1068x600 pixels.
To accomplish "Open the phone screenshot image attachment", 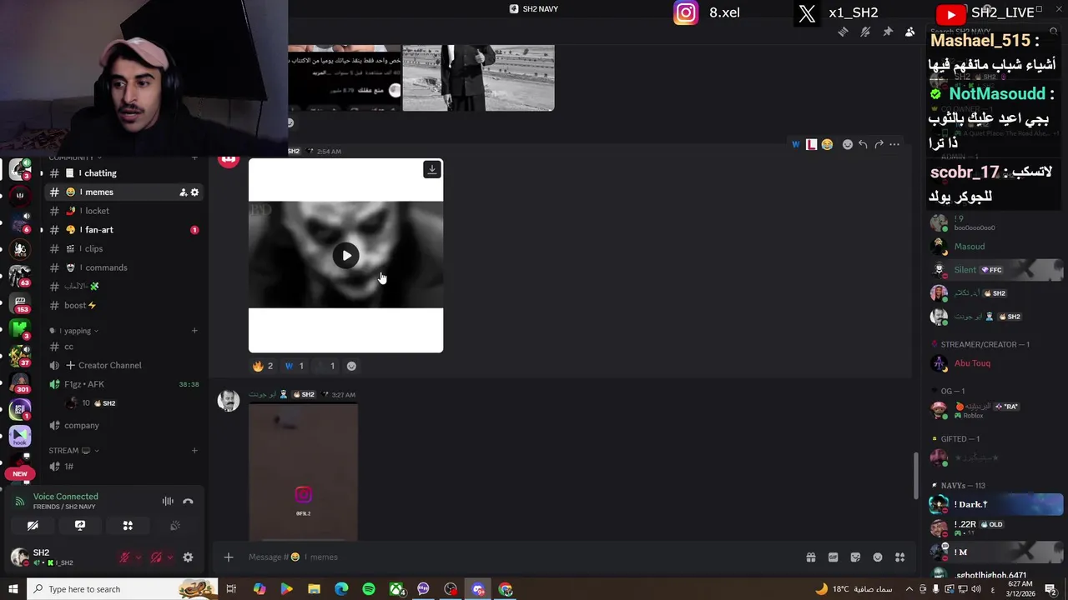I will [x=304, y=472].
